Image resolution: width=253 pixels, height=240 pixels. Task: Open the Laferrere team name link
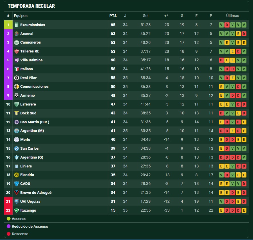point(28,104)
